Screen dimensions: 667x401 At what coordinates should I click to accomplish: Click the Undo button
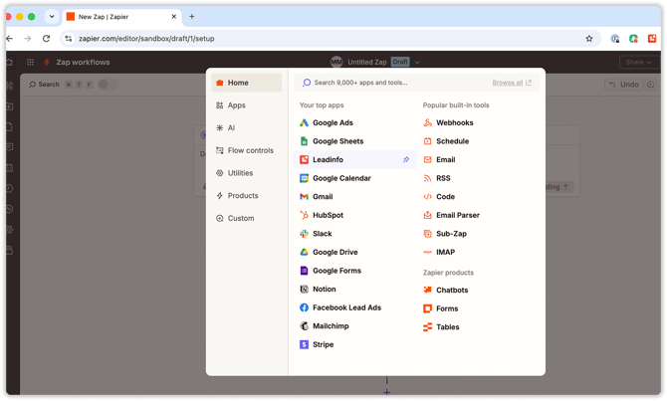point(624,85)
